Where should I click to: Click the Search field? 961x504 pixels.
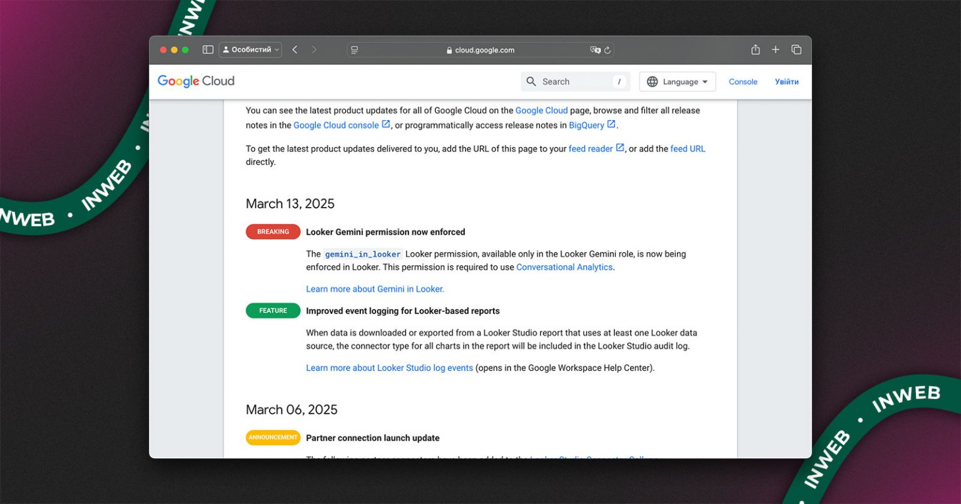(x=576, y=81)
